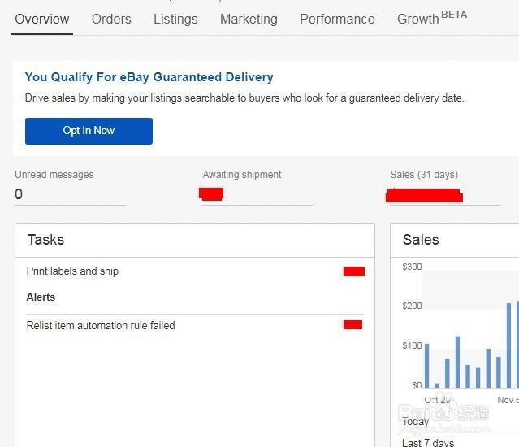Screen dimensions: 519x447
Task: Click the Print labels and ship count
Action: [354, 271]
